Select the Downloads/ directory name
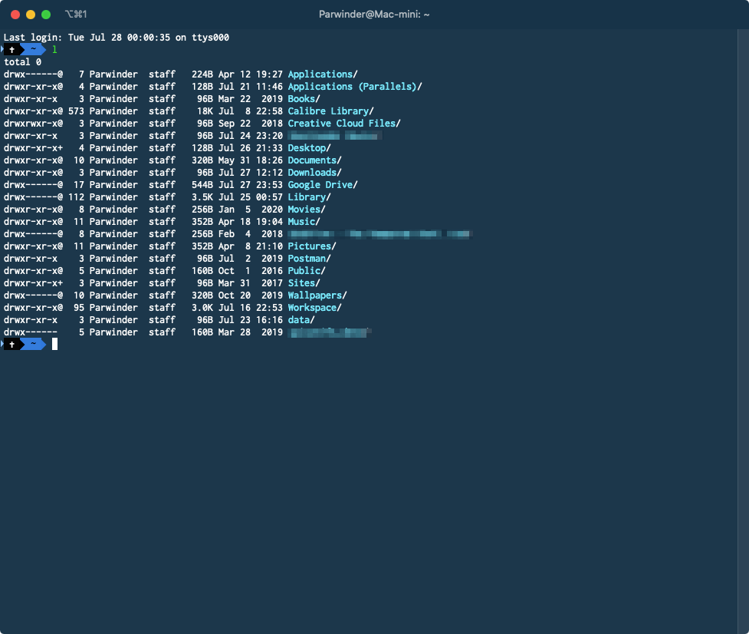749x634 pixels. (x=314, y=173)
